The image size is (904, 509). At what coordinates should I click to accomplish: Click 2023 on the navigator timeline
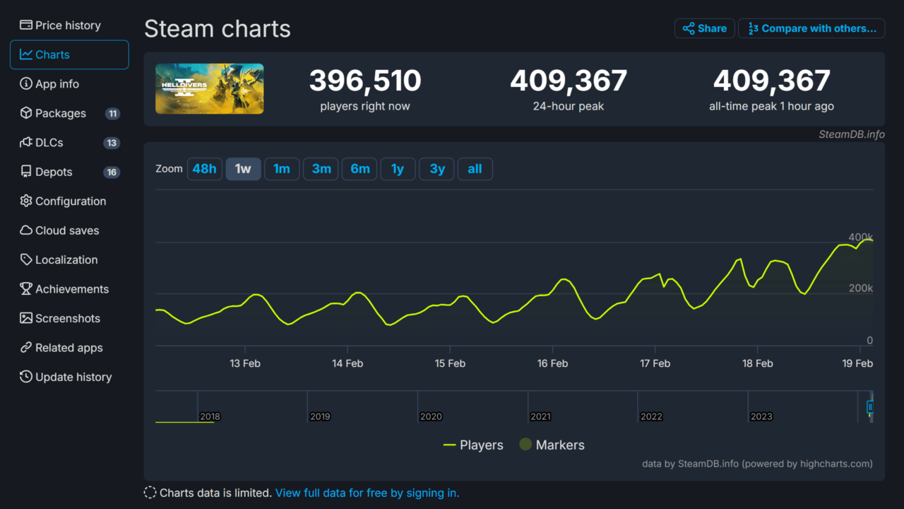coord(761,416)
